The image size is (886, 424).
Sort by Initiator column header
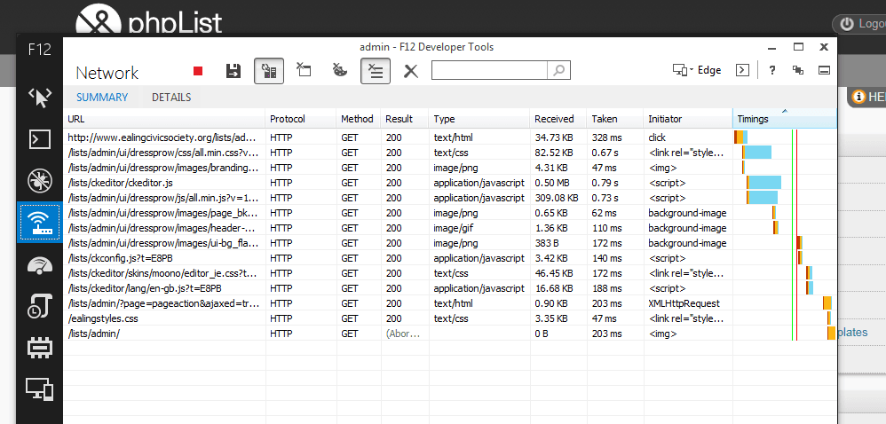click(x=688, y=119)
